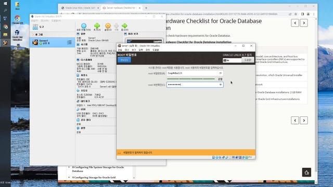Open the File (파일) menu in the Server1 VM window
This screenshot has height=187, width=333.
(x=120, y=50)
